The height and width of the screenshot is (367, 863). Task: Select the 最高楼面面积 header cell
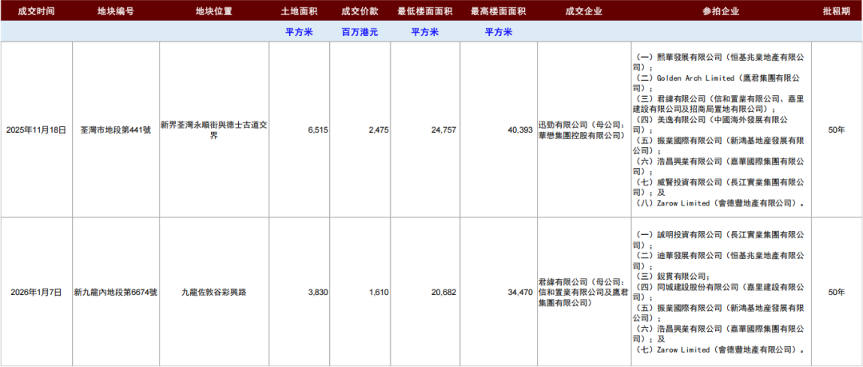coord(499,11)
